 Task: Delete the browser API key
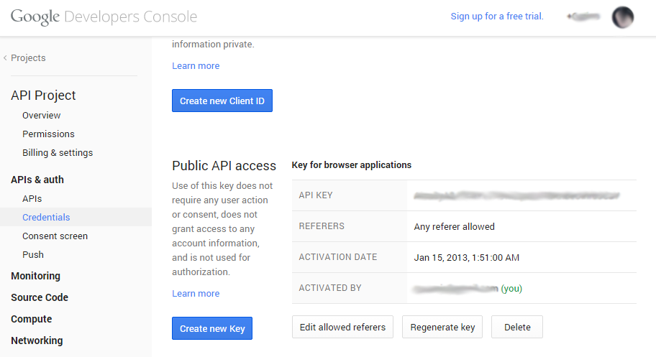click(x=517, y=328)
